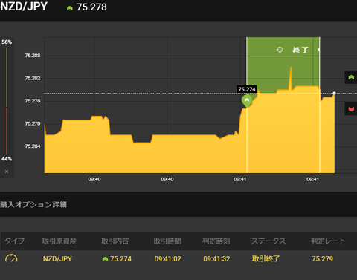The height and width of the screenshot is (280, 357).
Task: Click the 判定レート column header
Action: pos(328,241)
